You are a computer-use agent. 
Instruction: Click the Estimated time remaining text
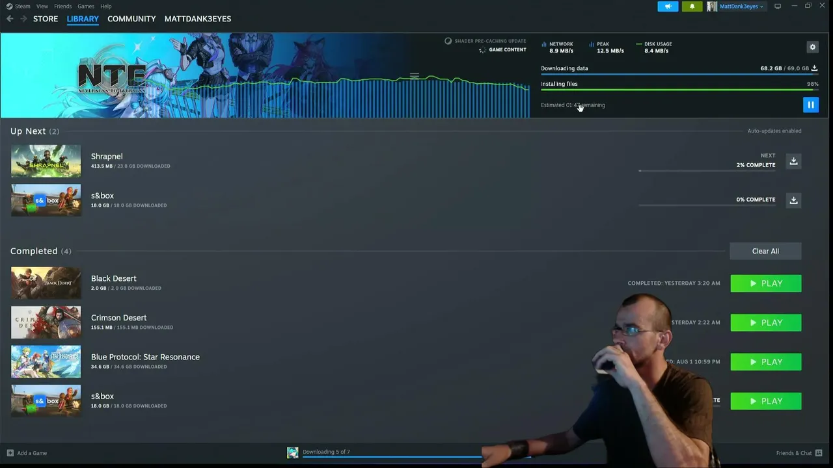tap(573, 105)
